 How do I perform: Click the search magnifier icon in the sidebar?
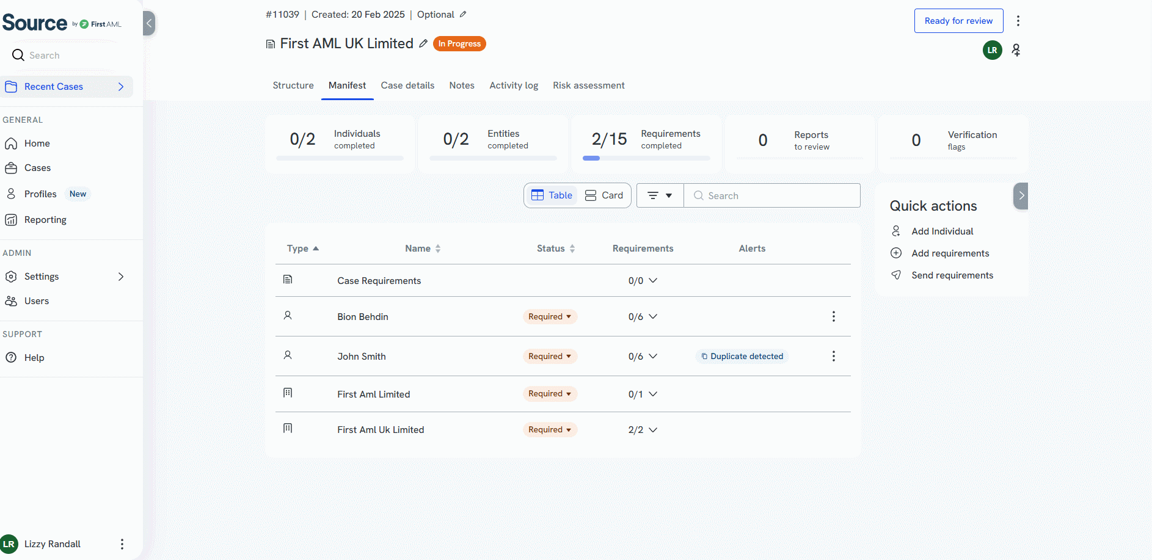click(x=18, y=55)
